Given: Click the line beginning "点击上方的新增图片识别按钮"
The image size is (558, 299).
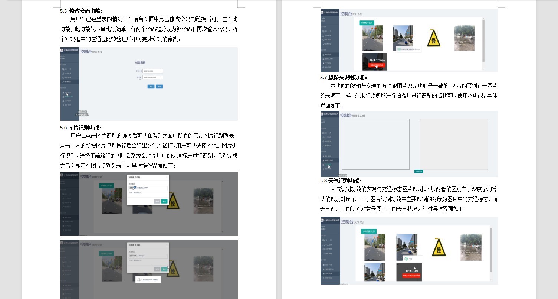Looking at the screenshot, I should [x=149, y=146].
